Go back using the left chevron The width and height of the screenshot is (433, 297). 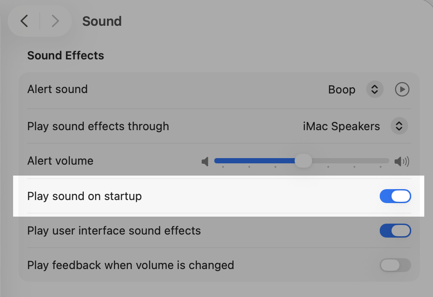tap(24, 21)
